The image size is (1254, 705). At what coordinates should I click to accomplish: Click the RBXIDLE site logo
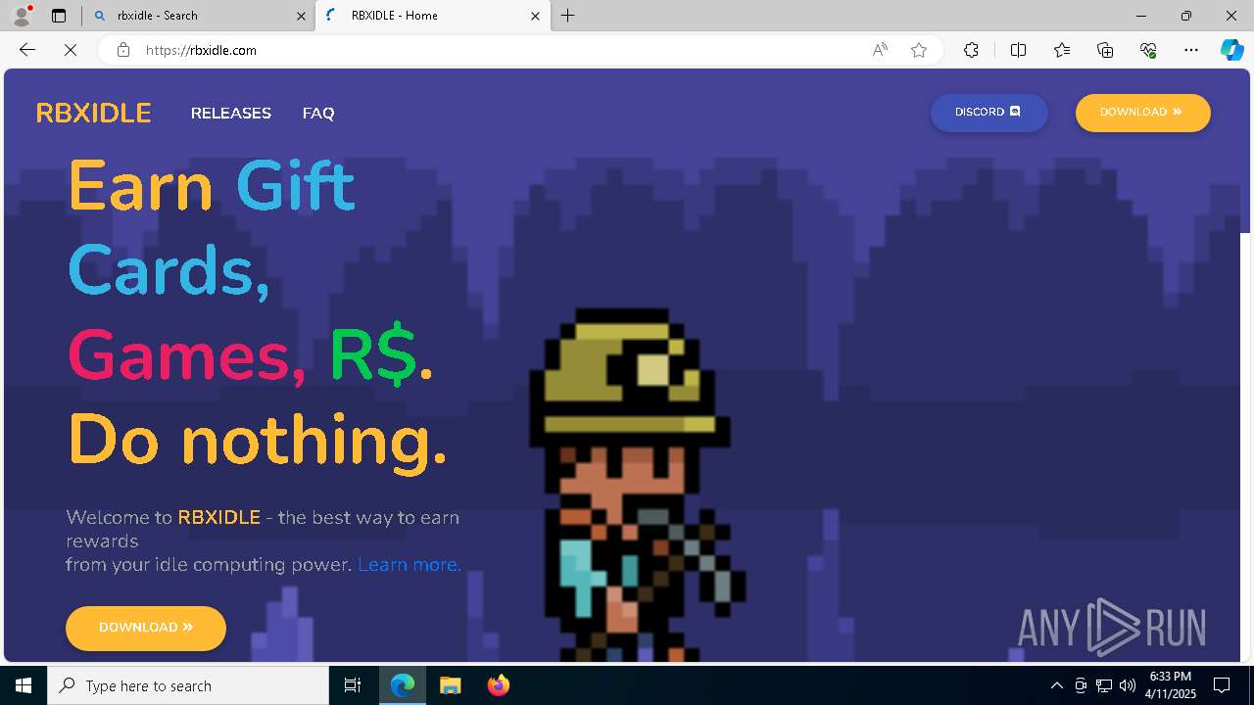click(x=93, y=114)
